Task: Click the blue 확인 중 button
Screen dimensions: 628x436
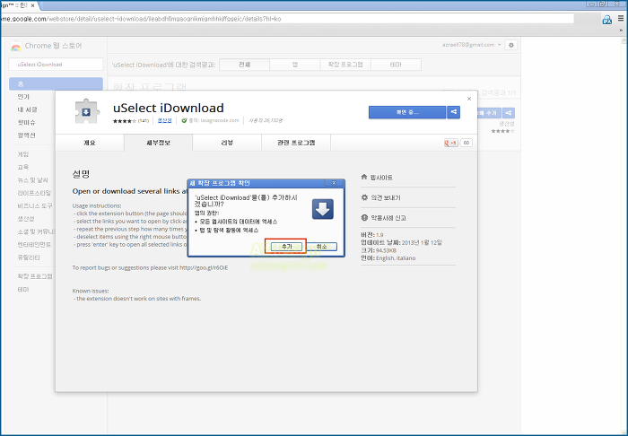Action: [x=407, y=112]
